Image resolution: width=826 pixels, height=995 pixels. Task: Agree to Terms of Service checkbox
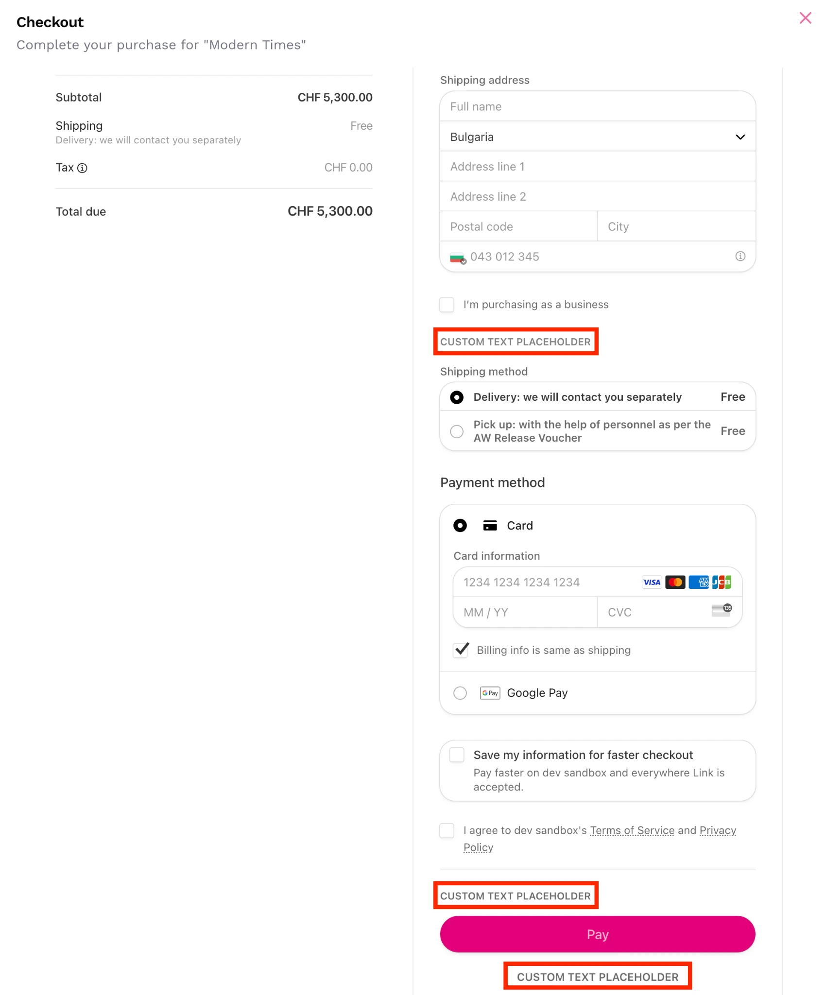click(447, 831)
